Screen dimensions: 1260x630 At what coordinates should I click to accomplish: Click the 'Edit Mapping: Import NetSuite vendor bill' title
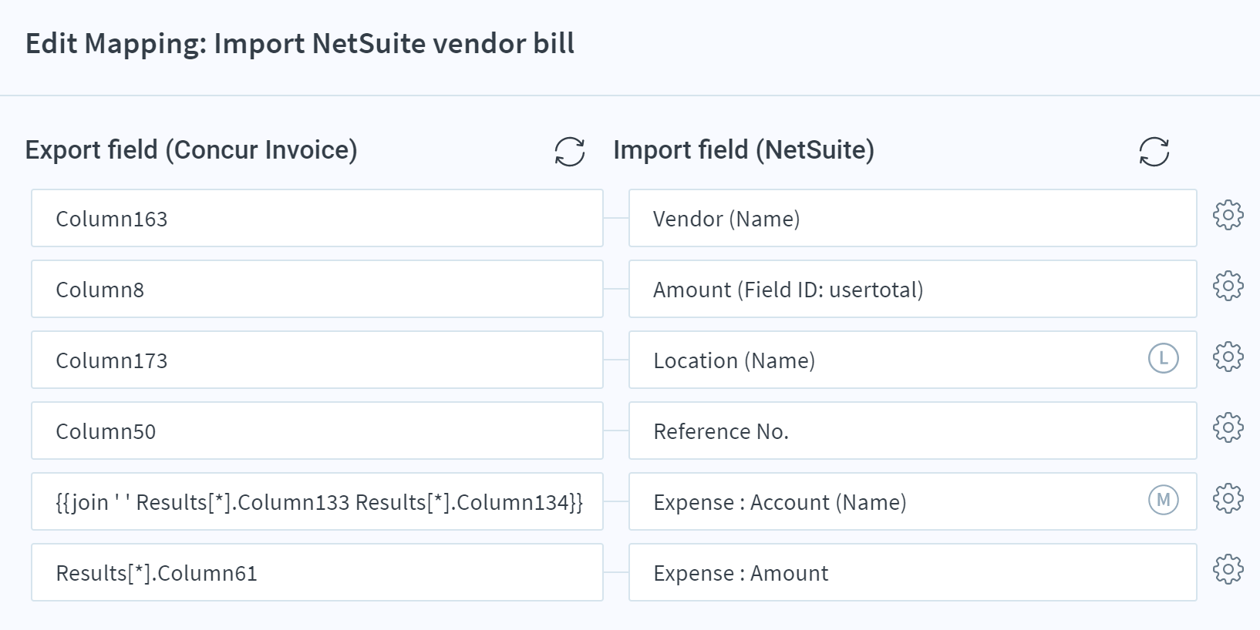coord(300,44)
